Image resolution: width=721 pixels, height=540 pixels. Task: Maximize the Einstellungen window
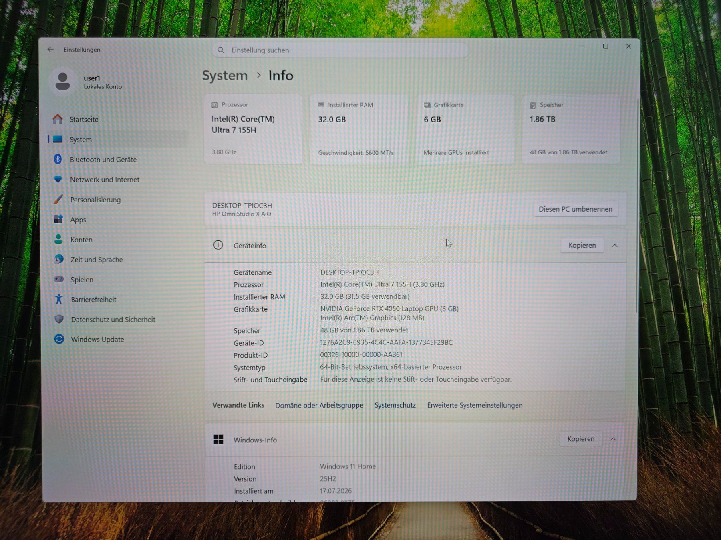click(606, 46)
